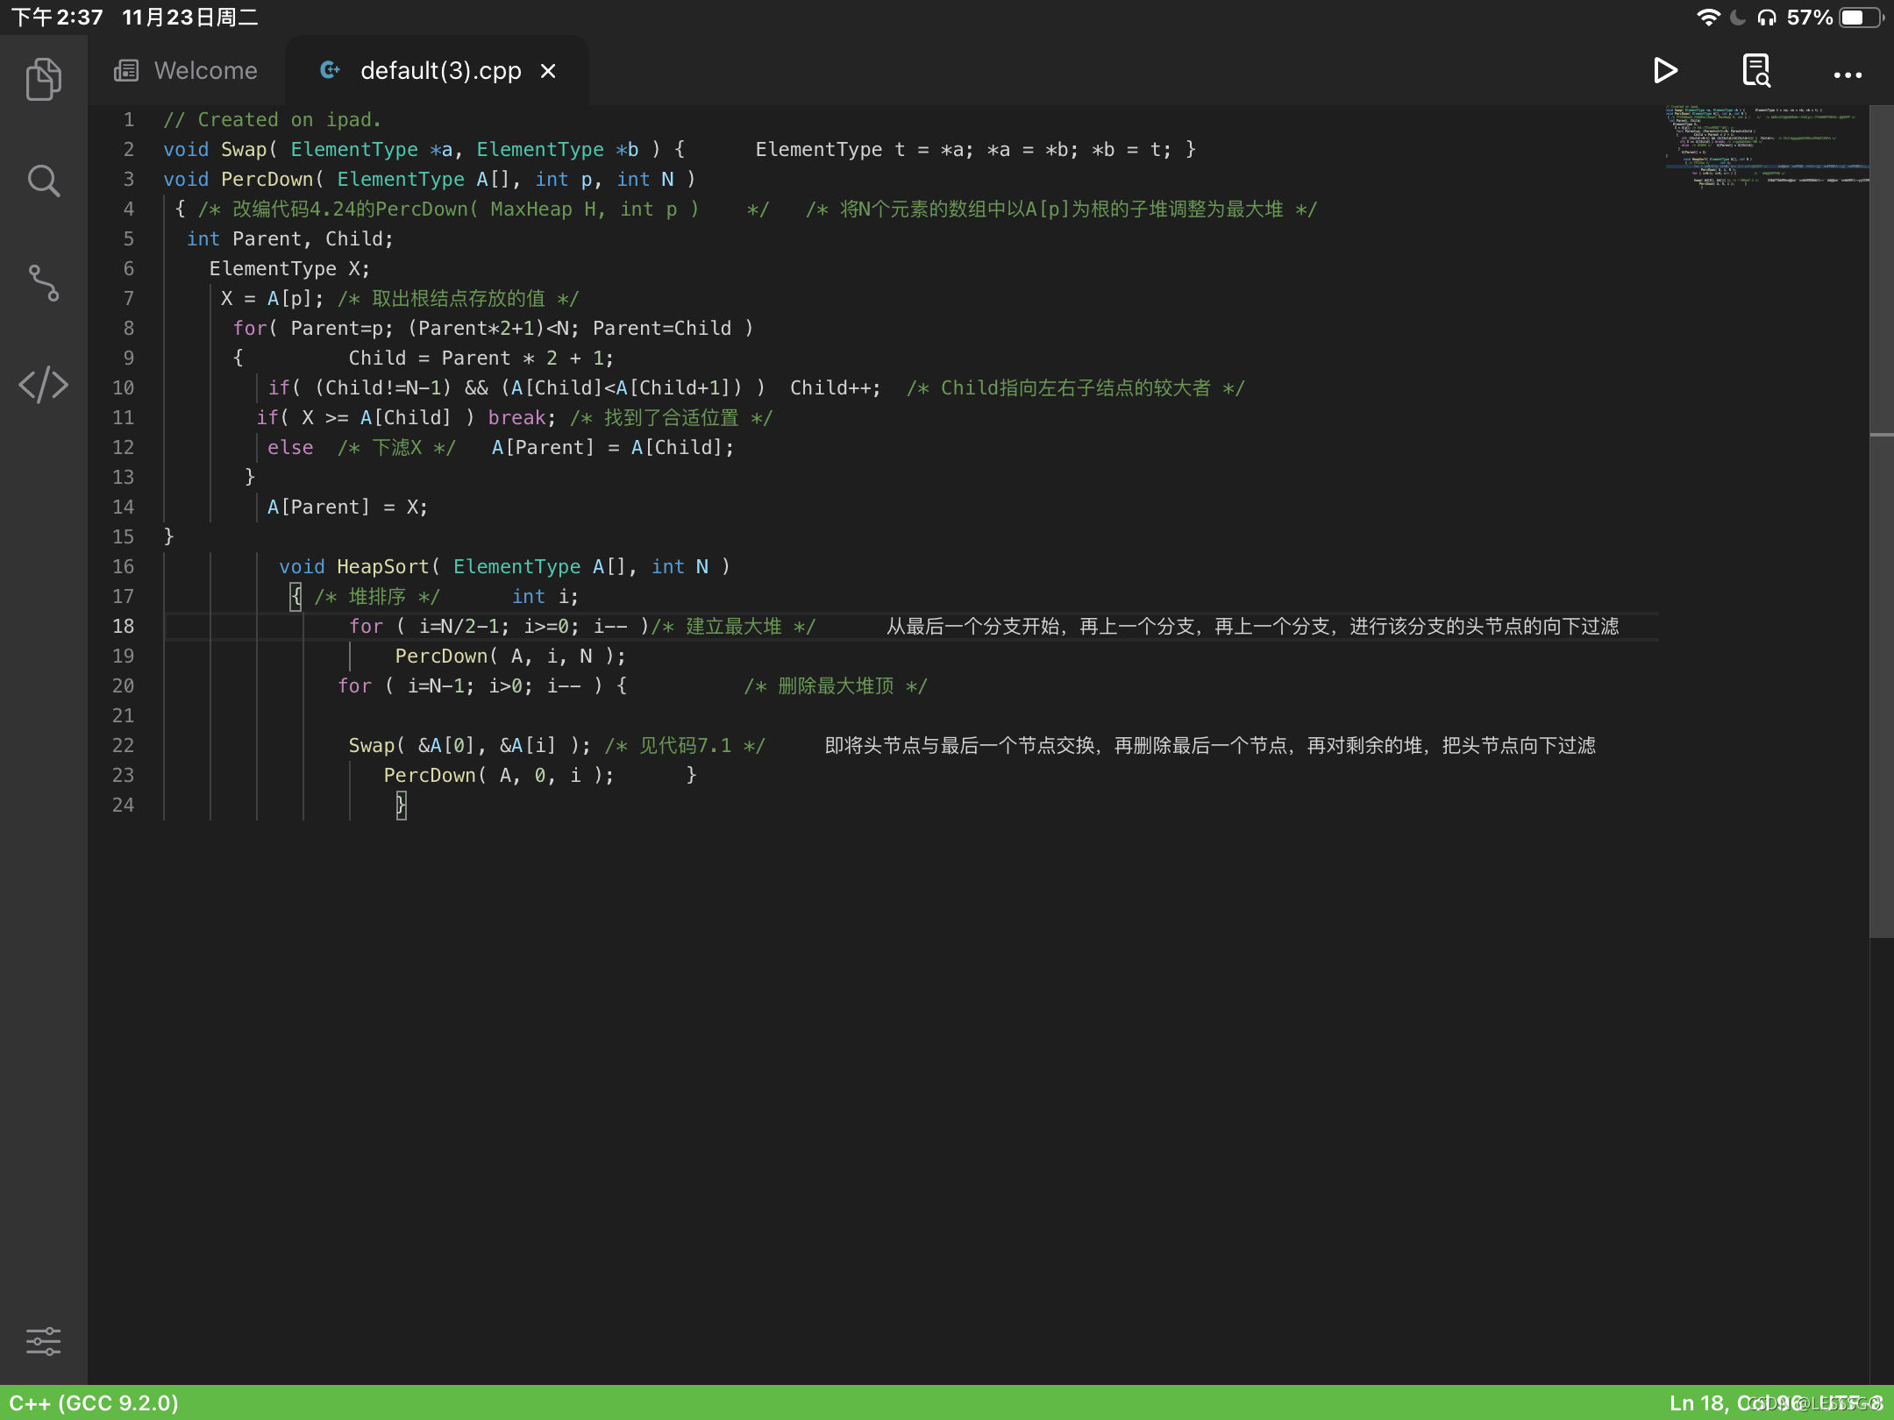Click 'Child++;' on line 10

click(x=836, y=388)
